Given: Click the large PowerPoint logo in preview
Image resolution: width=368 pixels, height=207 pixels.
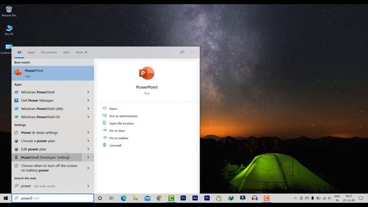Looking at the screenshot, I should pyautogui.click(x=147, y=73).
